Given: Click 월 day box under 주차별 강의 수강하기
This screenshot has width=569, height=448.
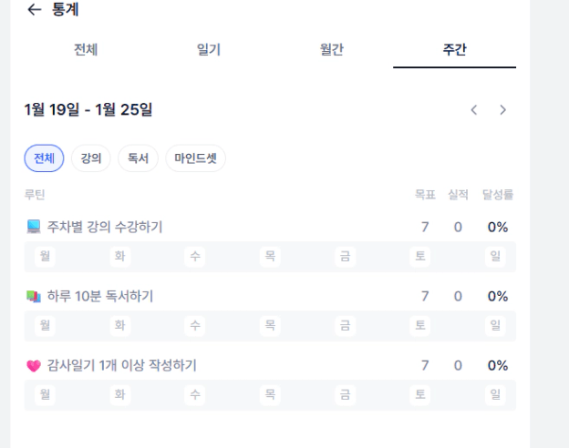Looking at the screenshot, I should (45, 256).
